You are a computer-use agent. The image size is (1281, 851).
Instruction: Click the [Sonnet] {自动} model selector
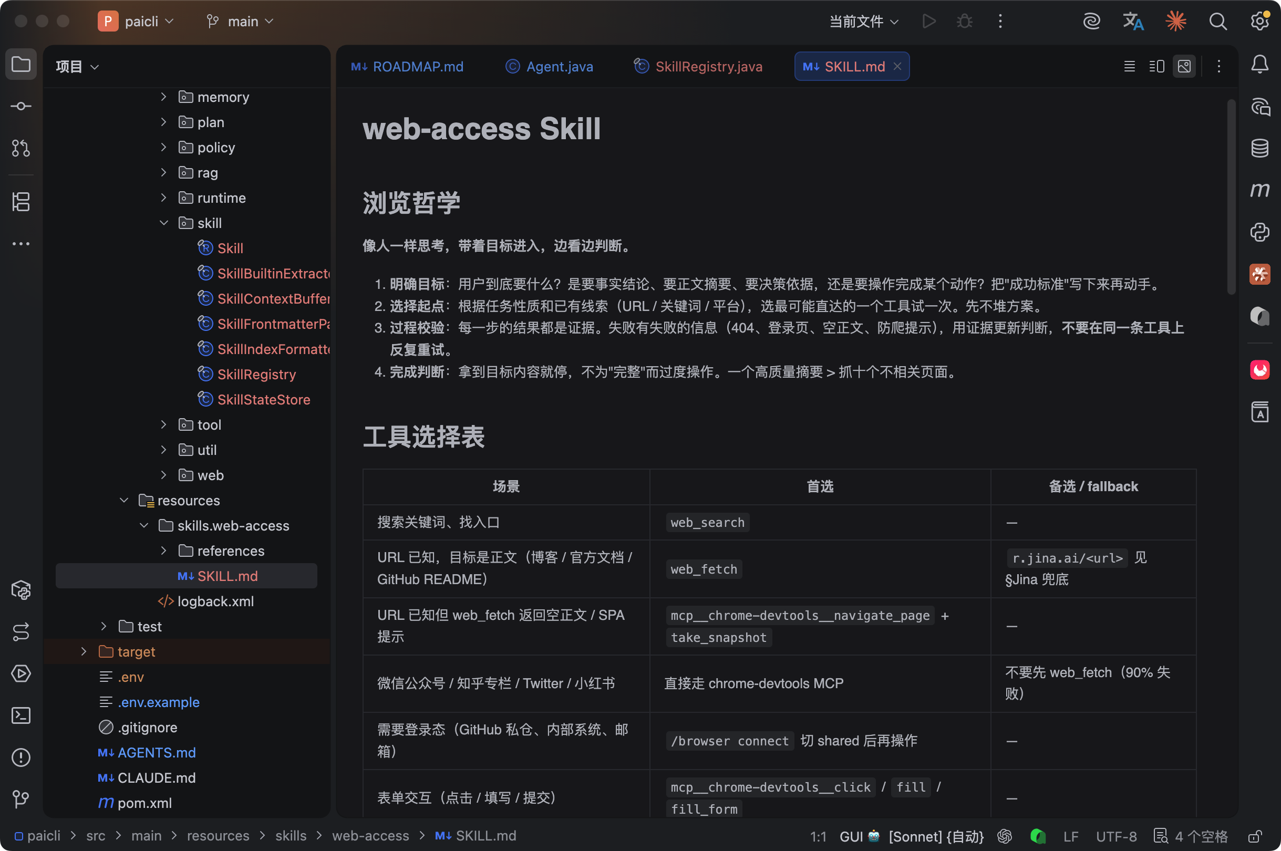[936, 836]
